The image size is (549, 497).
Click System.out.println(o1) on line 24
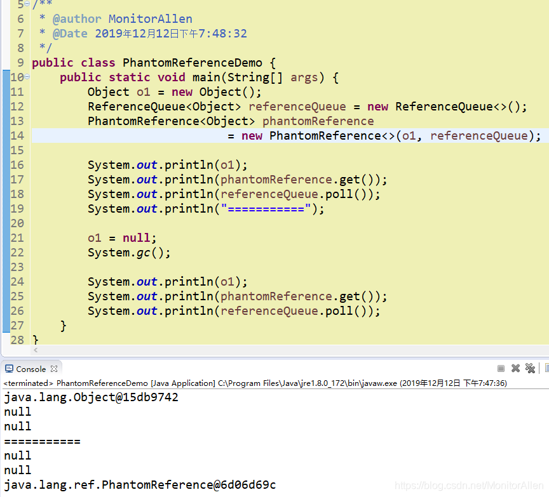167,282
